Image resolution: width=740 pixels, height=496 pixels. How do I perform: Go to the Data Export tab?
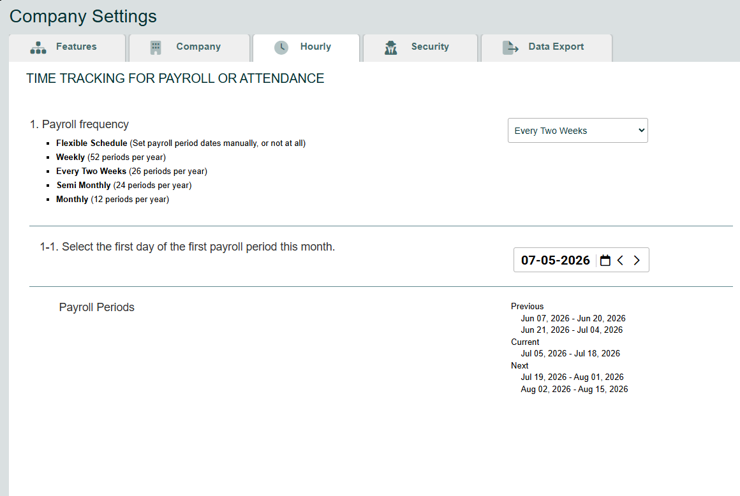tap(547, 48)
